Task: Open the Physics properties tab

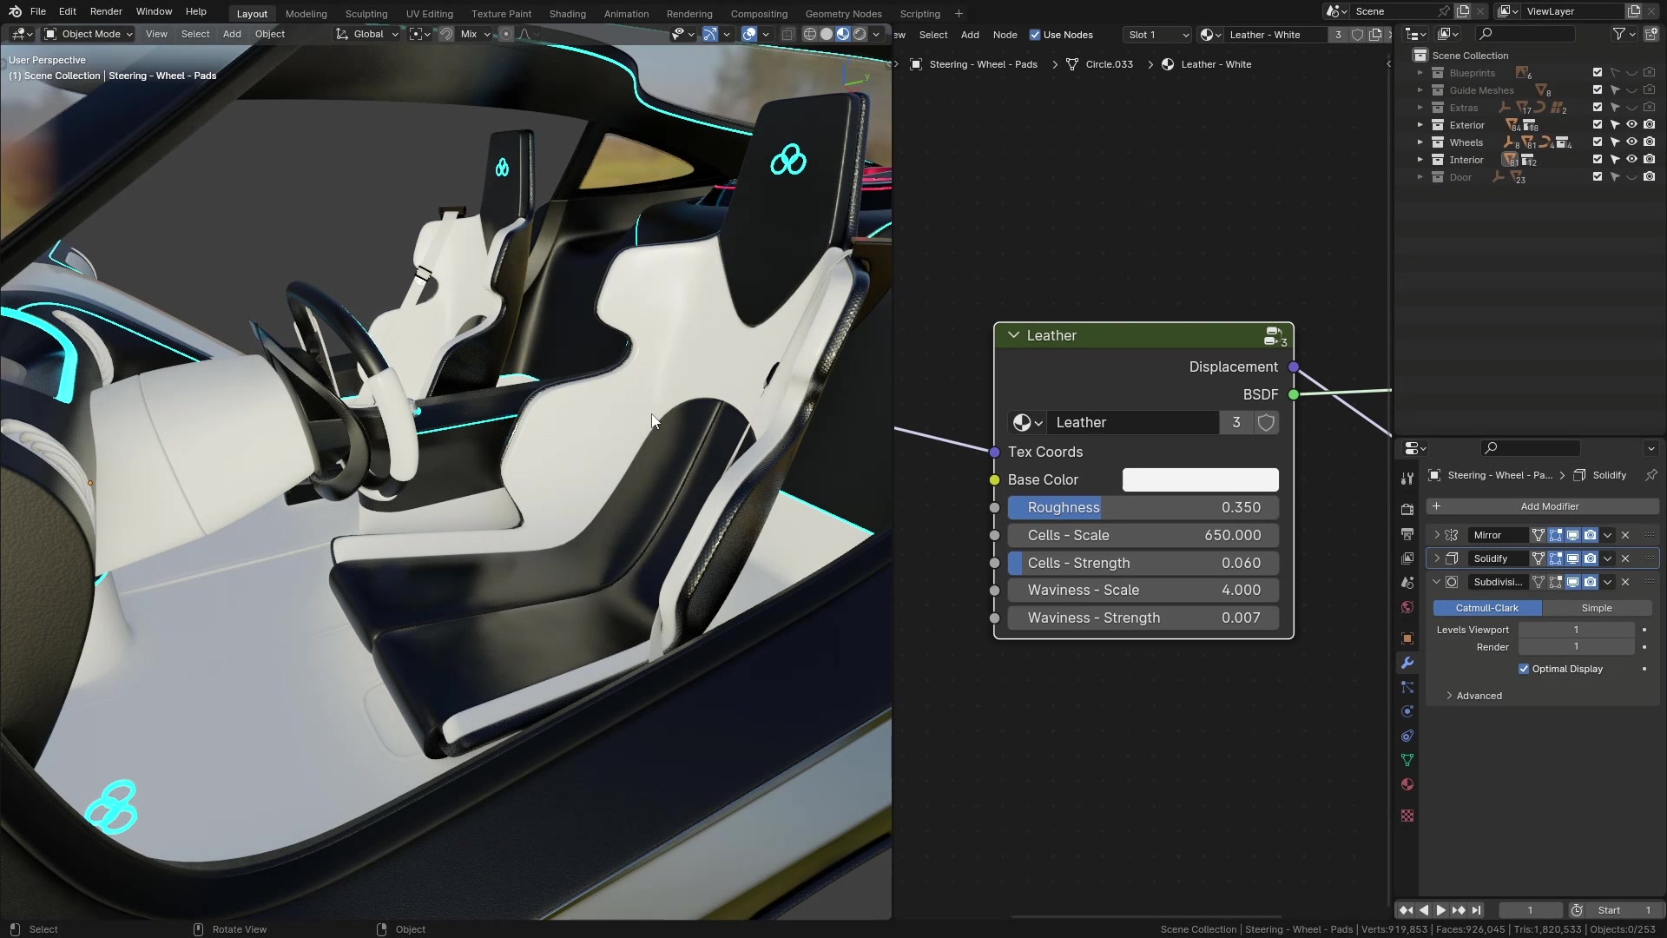Action: [x=1407, y=711]
